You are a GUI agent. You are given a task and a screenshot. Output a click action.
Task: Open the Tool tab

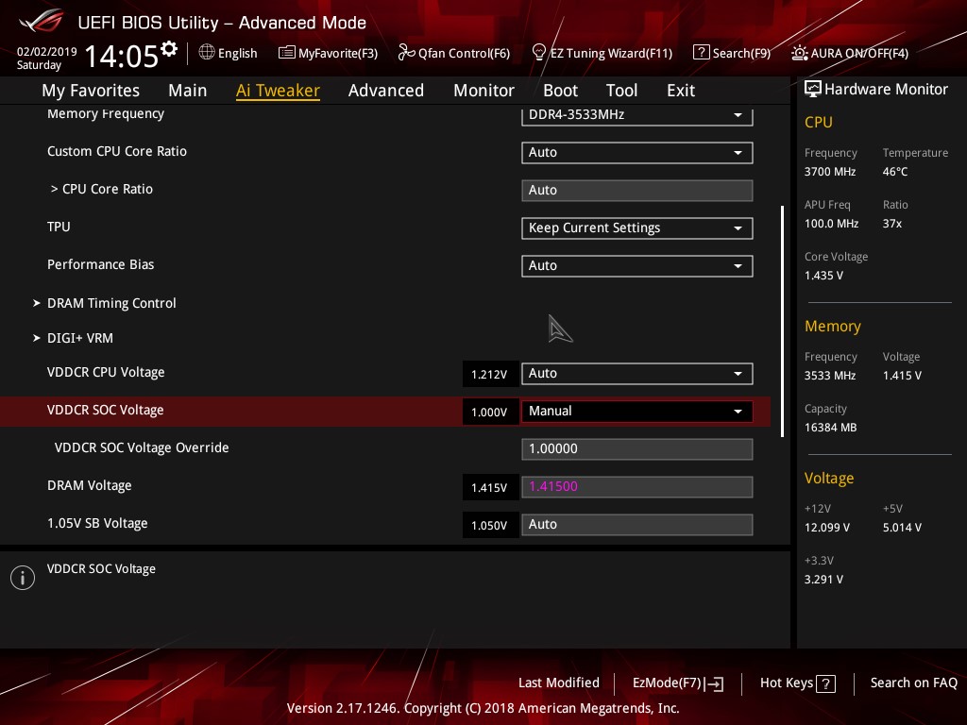[x=621, y=90]
